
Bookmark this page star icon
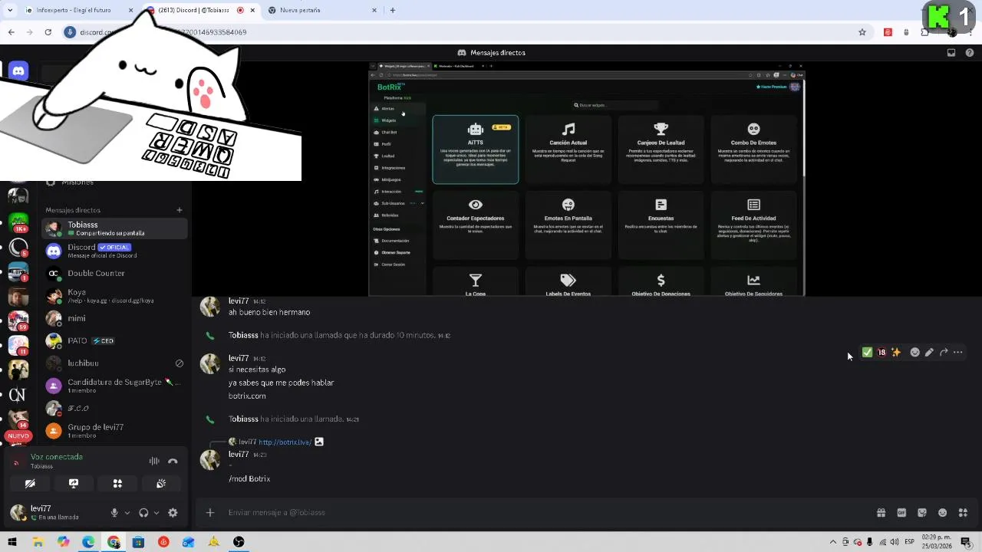coord(862,32)
